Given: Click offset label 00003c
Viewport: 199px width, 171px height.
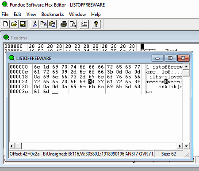Looking at the screenshot, I should coord(19,91).
